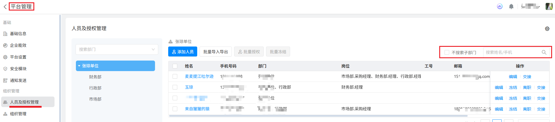The height and width of the screenshot is (122, 555).
Task: Click the search magnifier icon
Action: point(544,52)
